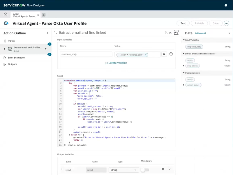Delete the result output variable
The width and height of the screenshot is (233, 175).
[163, 169]
